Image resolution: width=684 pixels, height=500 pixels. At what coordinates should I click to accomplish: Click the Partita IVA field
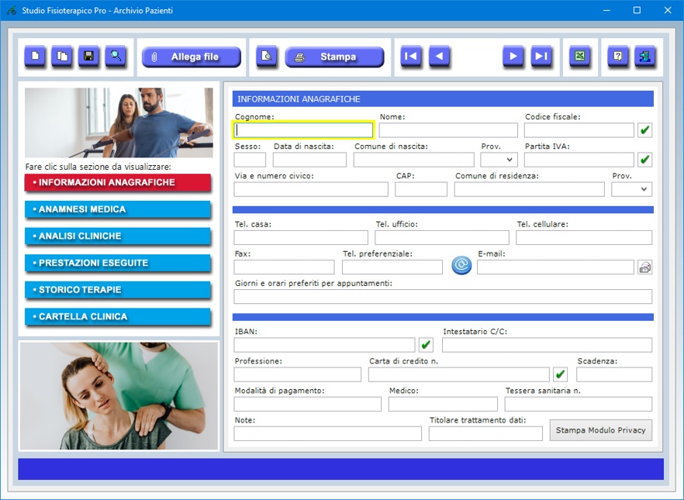579,160
